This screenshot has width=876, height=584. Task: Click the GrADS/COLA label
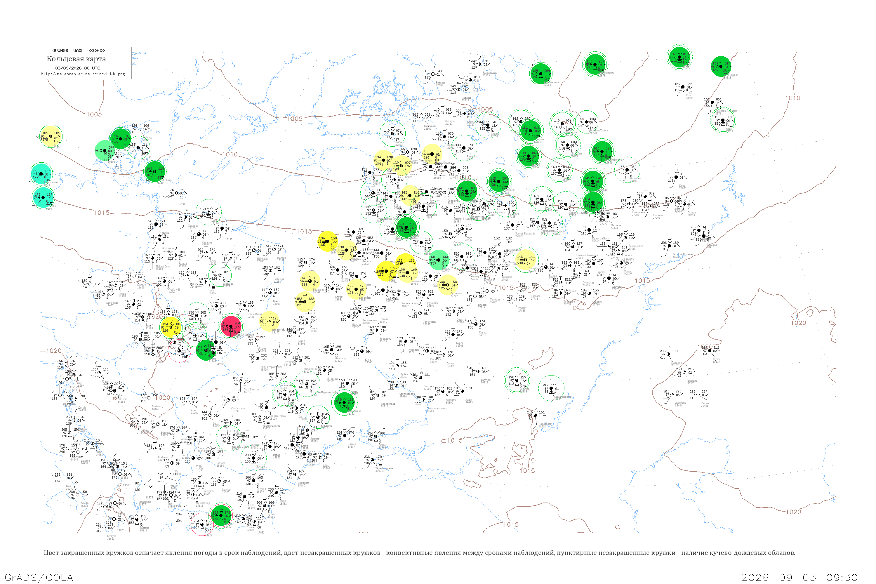[x=39, y=577]
